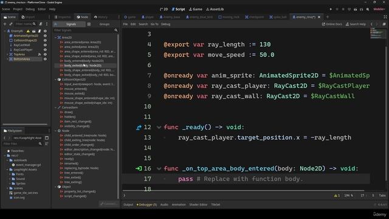Switch to the 2D workspace
This screenshot has width=389, height=219.
click(164, 9)
